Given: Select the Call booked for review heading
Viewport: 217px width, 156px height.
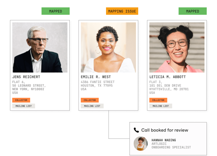Looking at the screenshot, I should coord(165,130).
